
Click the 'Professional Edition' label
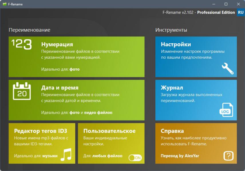[216, 13]
